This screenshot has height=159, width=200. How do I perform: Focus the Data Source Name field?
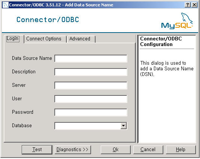pyautogui.click(x=91, y=59)
